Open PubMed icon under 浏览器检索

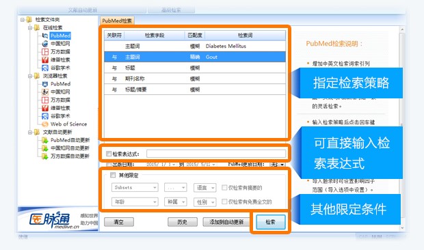(45, 84)
